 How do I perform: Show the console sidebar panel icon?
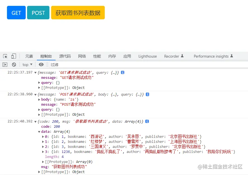(x=5, y=65)
